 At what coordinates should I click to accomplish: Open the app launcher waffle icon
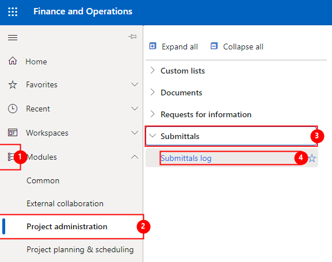coord(13,11)
